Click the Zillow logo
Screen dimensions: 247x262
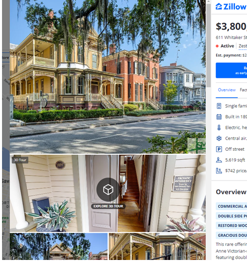[x=231, y=7]
